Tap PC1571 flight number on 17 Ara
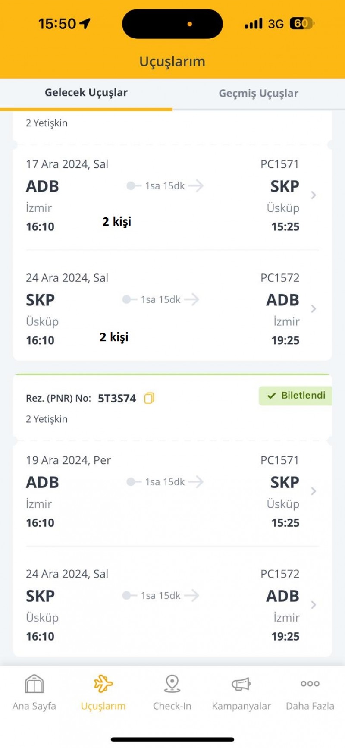The width and height of the screenshot is (345, 748). 279,164
